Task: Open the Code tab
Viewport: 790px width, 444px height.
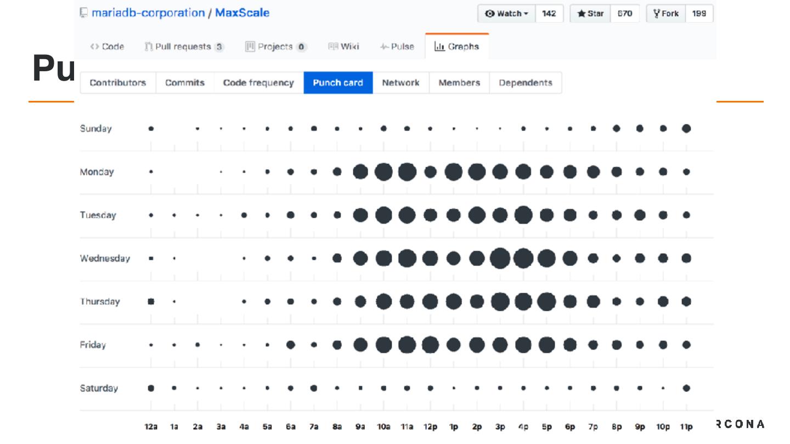Action: 108,47
